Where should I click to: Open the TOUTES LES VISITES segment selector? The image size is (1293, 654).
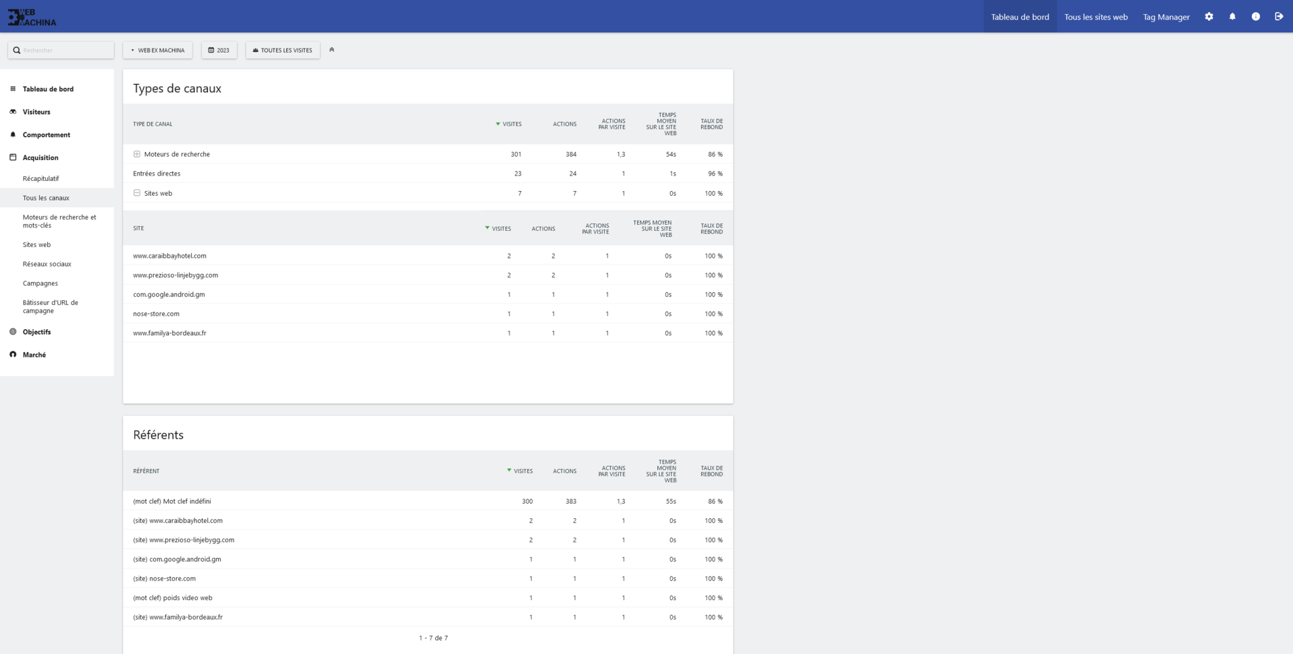(x=283, y=50)
